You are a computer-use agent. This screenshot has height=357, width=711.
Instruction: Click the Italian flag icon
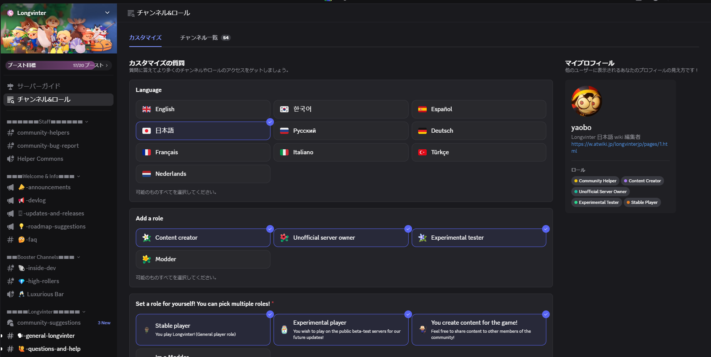coord(284,152)
